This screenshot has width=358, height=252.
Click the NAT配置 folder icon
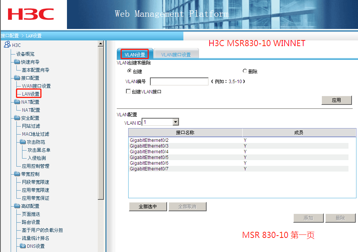coord(17,102)
